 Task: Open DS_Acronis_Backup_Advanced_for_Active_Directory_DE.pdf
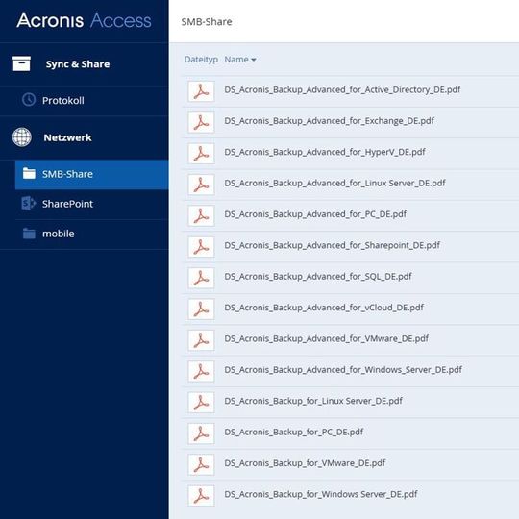tap(342, 89)
